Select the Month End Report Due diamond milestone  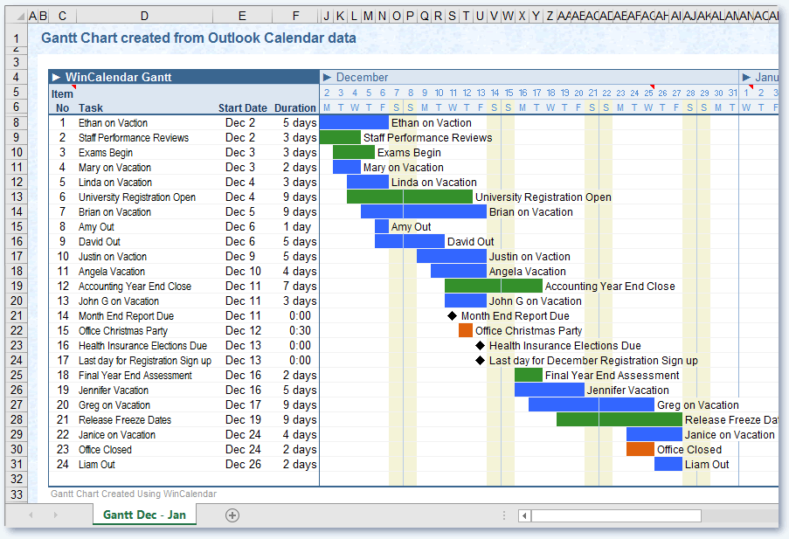pyautogui.click(x=452, y=316)
